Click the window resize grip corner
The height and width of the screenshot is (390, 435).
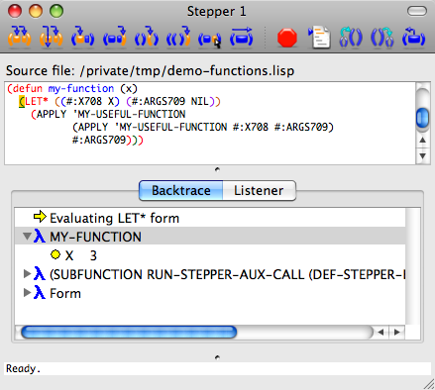429,384
